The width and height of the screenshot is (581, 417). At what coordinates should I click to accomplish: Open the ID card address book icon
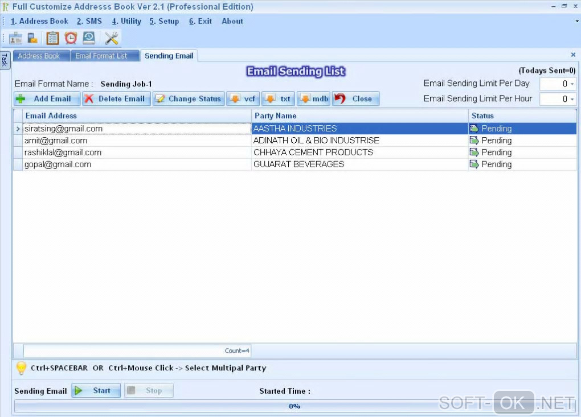[x=15, y=38]
